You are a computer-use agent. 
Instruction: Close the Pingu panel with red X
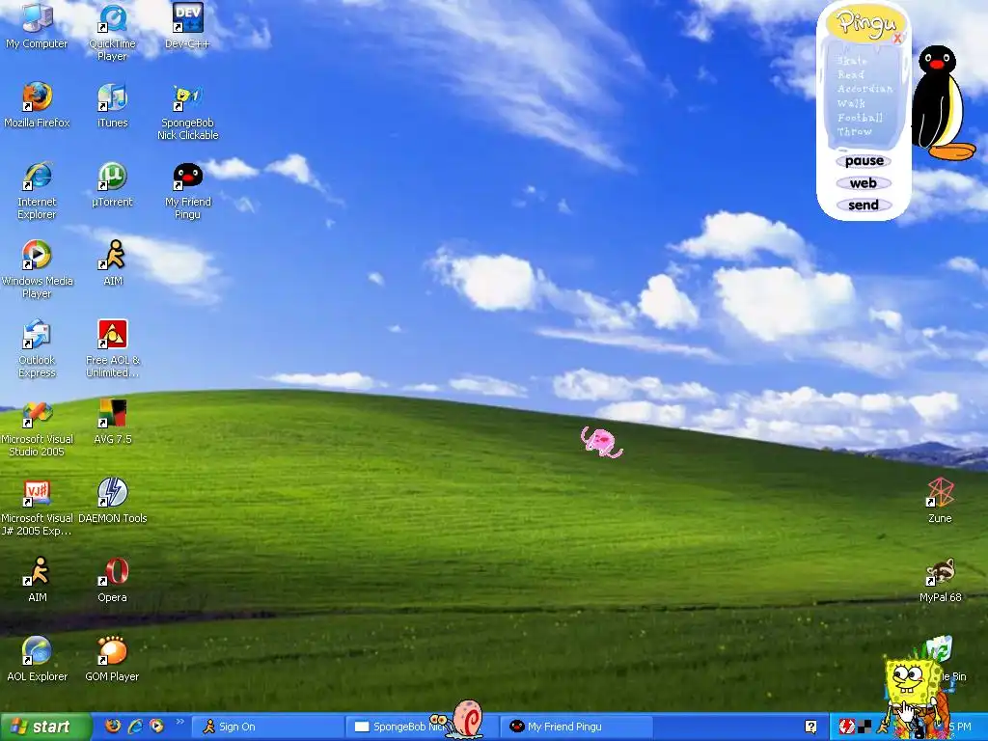coord(898,38)
